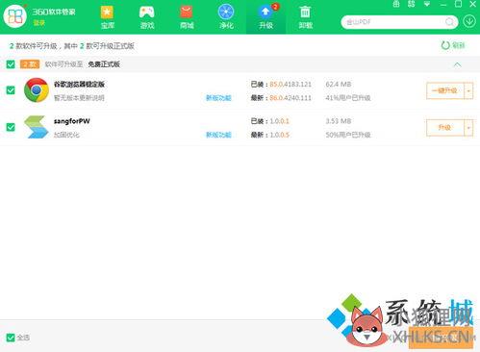This screenshot has height=352, width=480.
Task: Switch to the 升级 upgrade tab
Action: [x=265, y=16]
